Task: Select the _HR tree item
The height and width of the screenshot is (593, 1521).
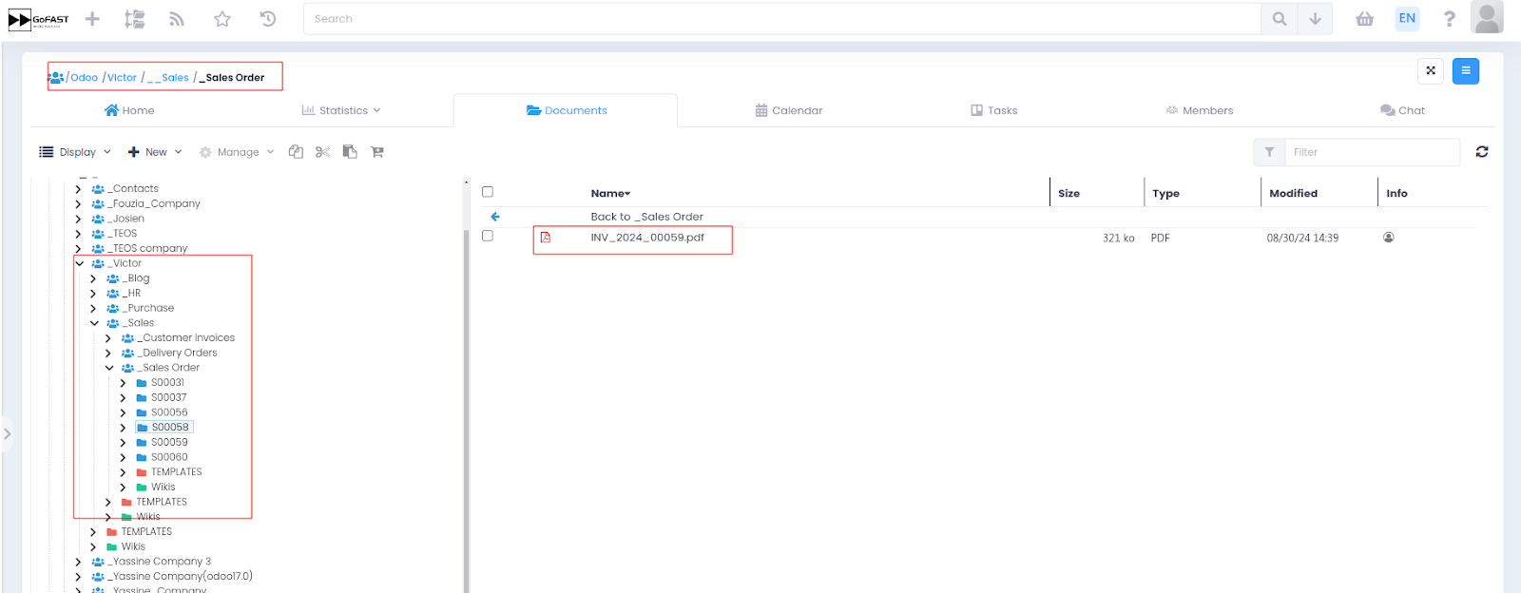Action: click(x=134, y=294)
